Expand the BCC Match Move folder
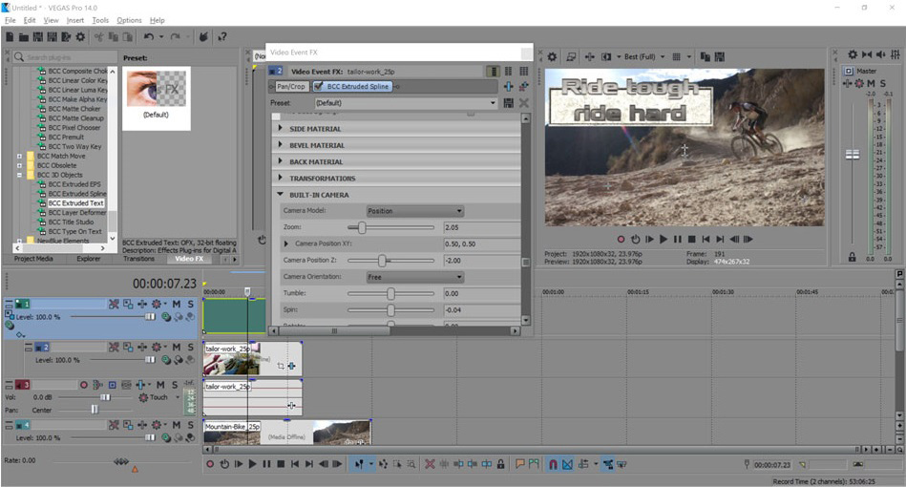Screen dimensions: 906x487 [x=19, y=156]
